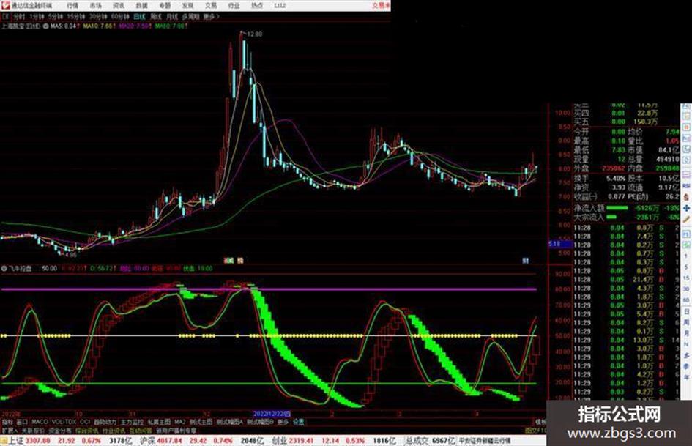Open the 市场 menu
692x446 pixels.
[95, 5]
